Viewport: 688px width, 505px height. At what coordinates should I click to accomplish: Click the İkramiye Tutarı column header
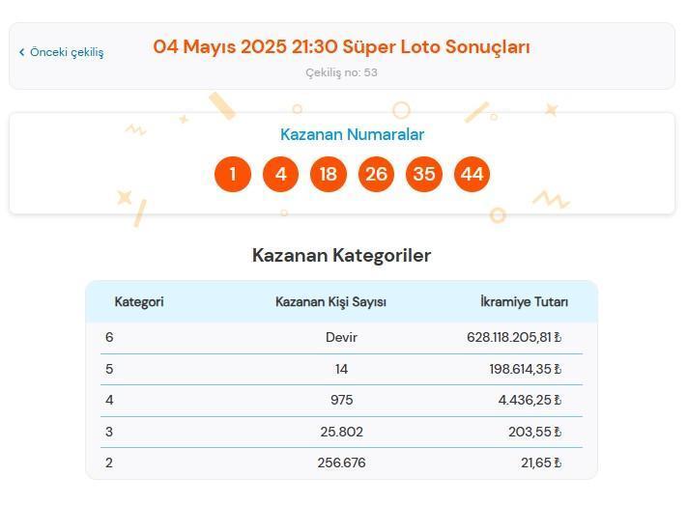point(524,302)
